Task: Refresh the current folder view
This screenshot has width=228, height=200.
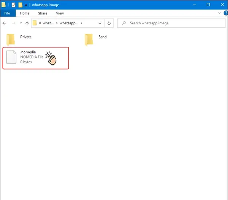Action: (x=109, y=23)
